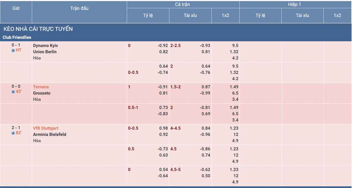The height and width of the screenshot is (188, 353).
Task: Click the Arminia Bielefeld team name
Action: pyautogui.click(x=50, y=134)
